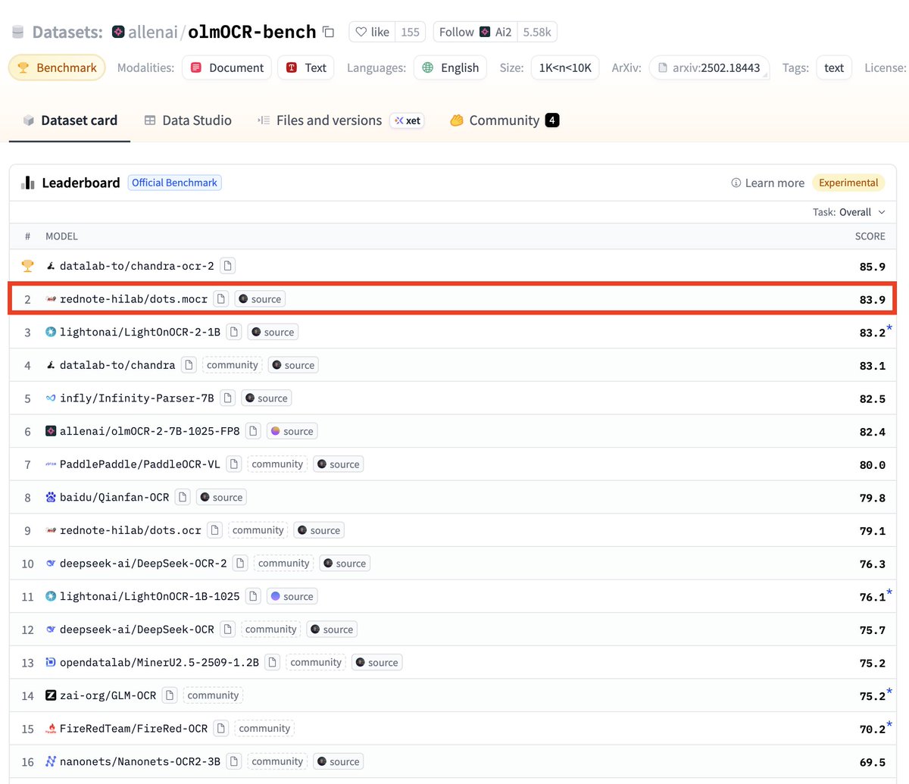Select the 'text' tag under Tags
The height and width of the screenshot is (784, 909).
pyautogui.click(x=834, y=67)
